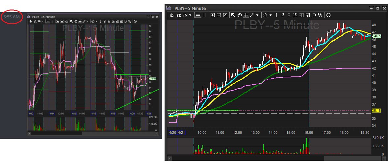The height and width of the screenshot is (164, 391).
Task: Expand interval dropdown arrow in 15 Minute window
Action: (x=96, y=21)
